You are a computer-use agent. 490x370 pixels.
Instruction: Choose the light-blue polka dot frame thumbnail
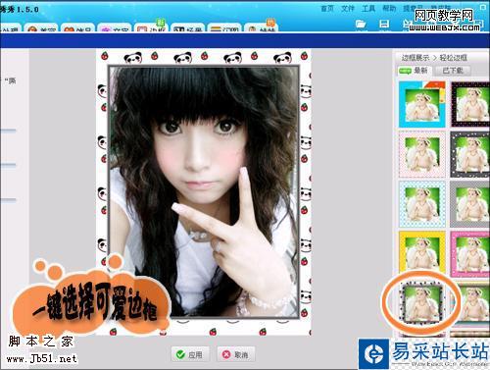tap(422, 204)
